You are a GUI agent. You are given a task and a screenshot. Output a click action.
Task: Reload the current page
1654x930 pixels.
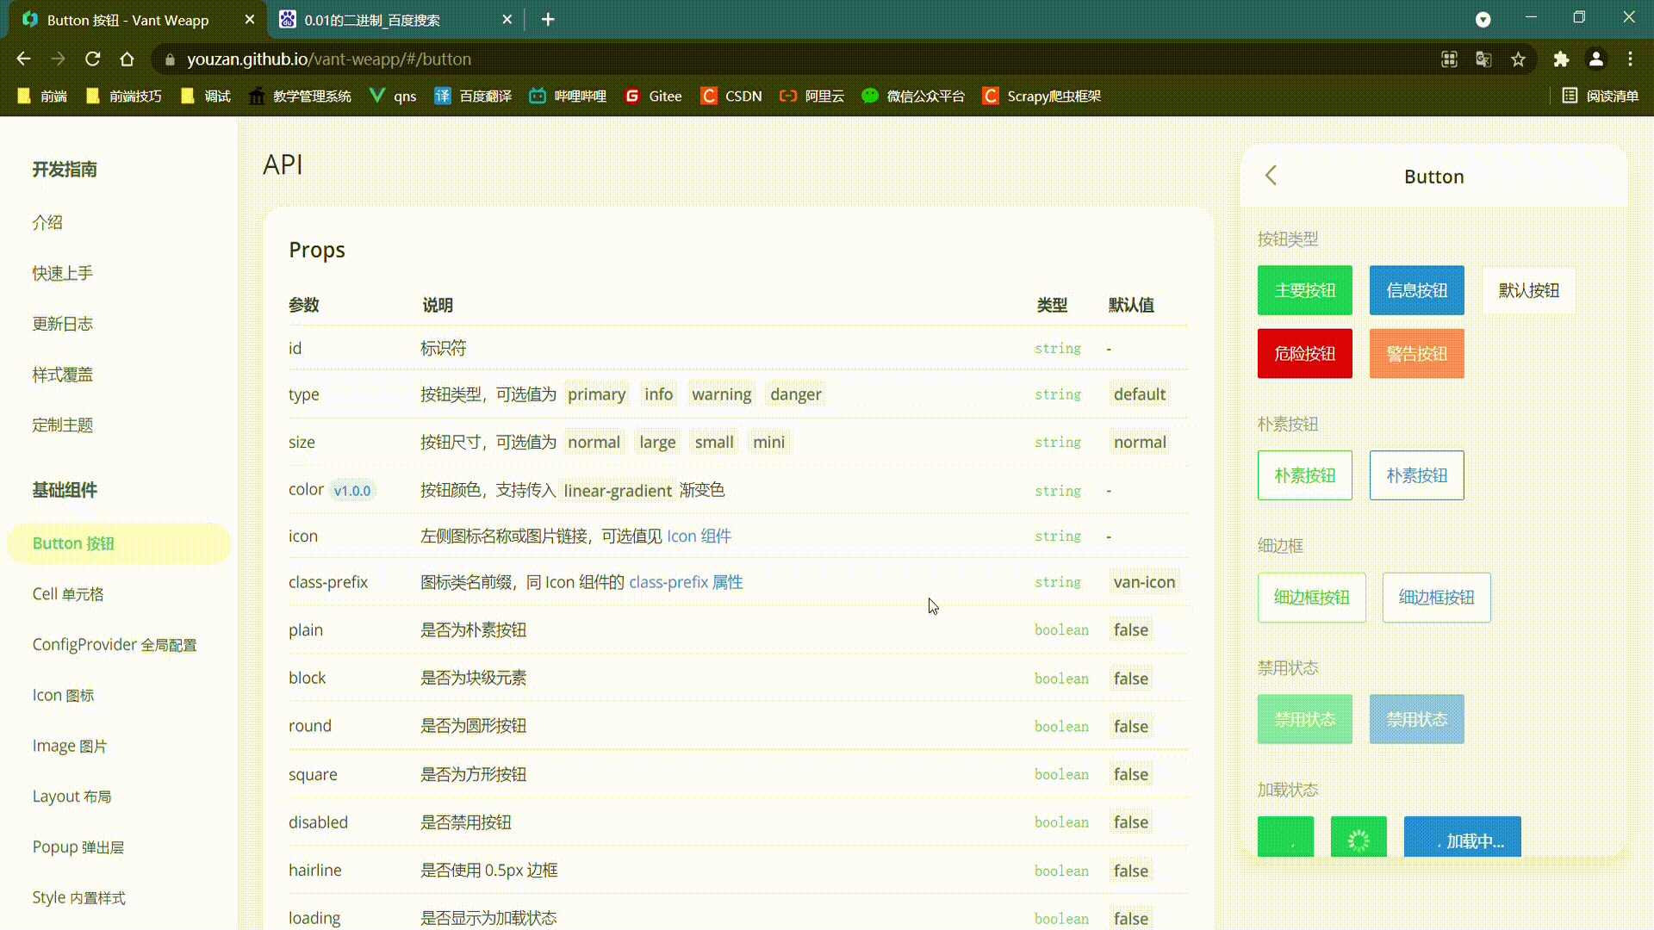click(x=92, y=59)
